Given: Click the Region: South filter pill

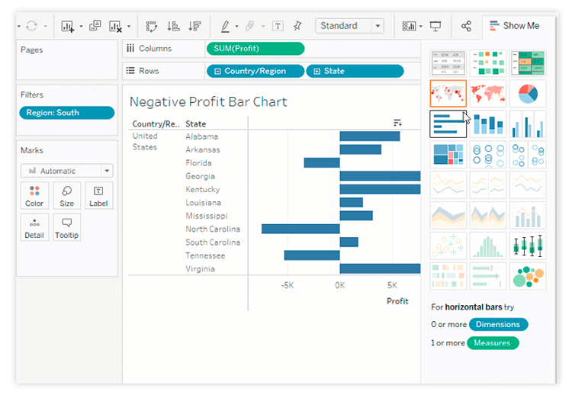Looking at the screenshot, I should [x=66, y=113].
